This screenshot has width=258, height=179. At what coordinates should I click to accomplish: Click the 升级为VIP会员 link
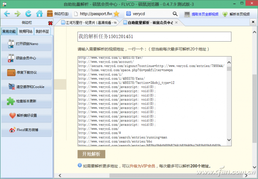(x=142, y=166)
